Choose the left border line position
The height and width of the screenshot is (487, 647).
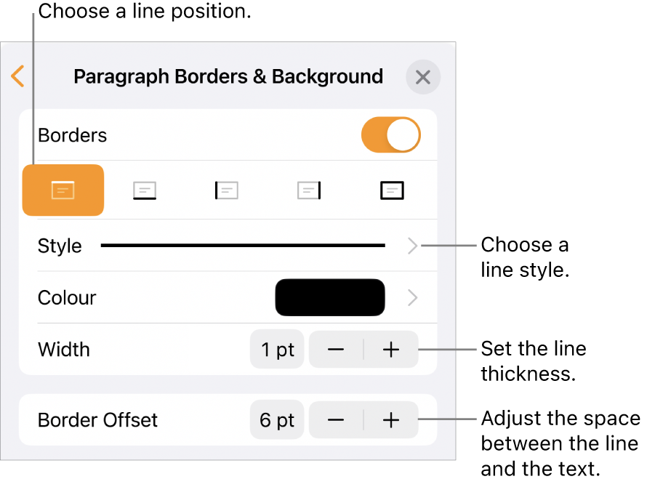point(227,190)
